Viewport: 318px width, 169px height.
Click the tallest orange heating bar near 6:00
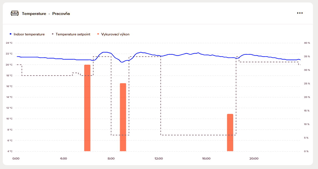(87, 108)
